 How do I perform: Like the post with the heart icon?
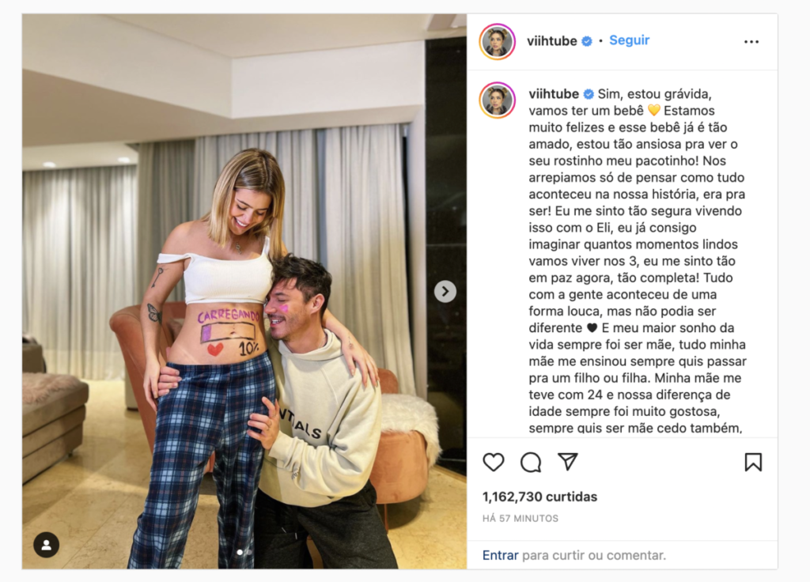(x=494, y=462)
